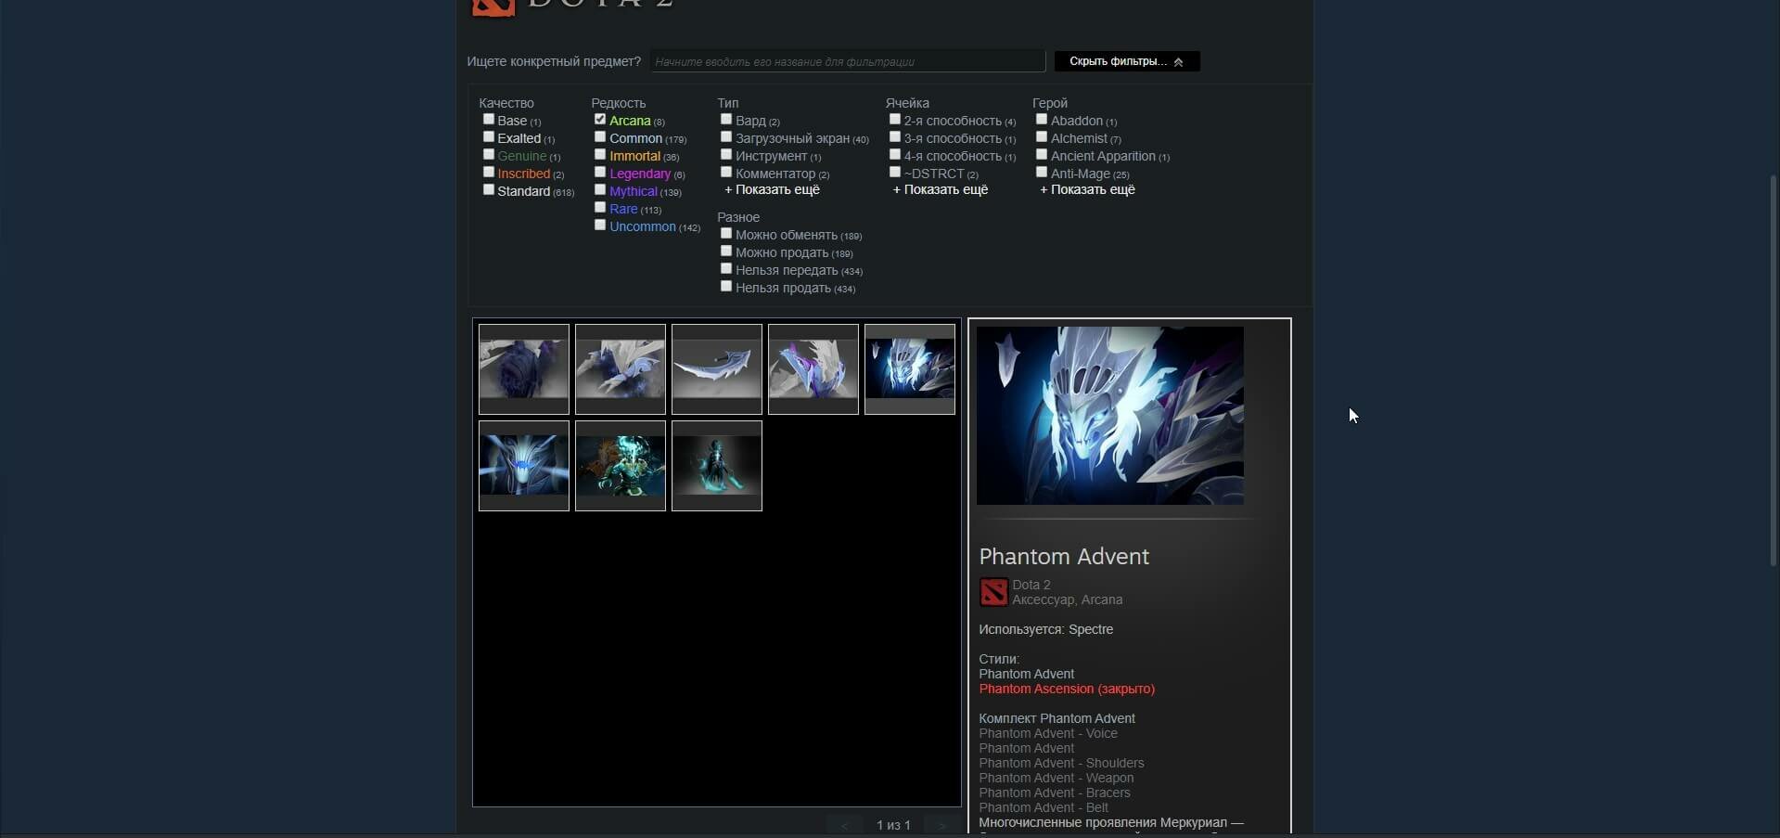Viewport: 1780px width, 838px height.
Task: Check the 2-я способность slot filter
Action: click(x=895, y=120)
